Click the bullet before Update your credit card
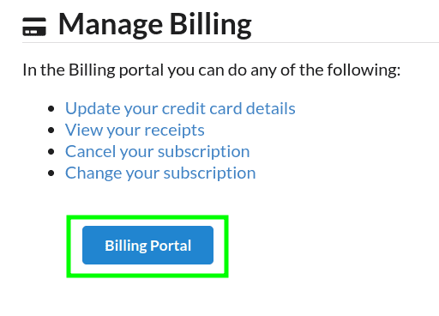 click(51, 109)
